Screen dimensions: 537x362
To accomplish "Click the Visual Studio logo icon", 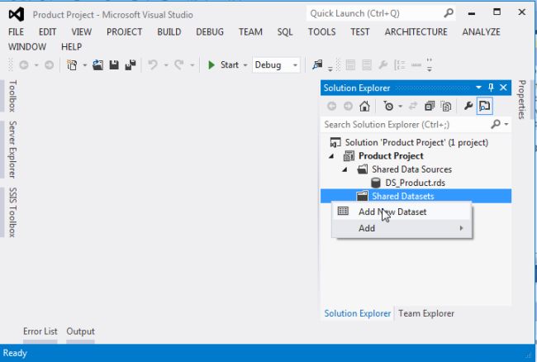I will [16, 14].
